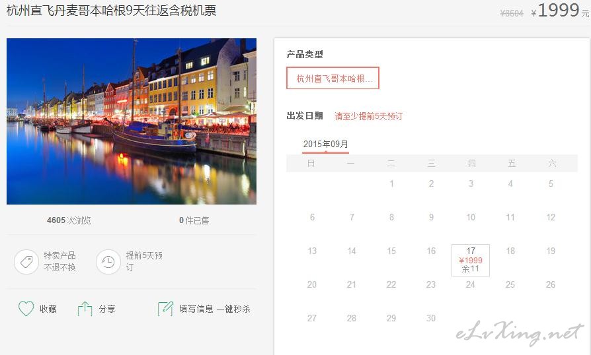Viewport: 591px width, 355px height.
Task: Click the 日 weekday column header
Action: click(311, 163)
